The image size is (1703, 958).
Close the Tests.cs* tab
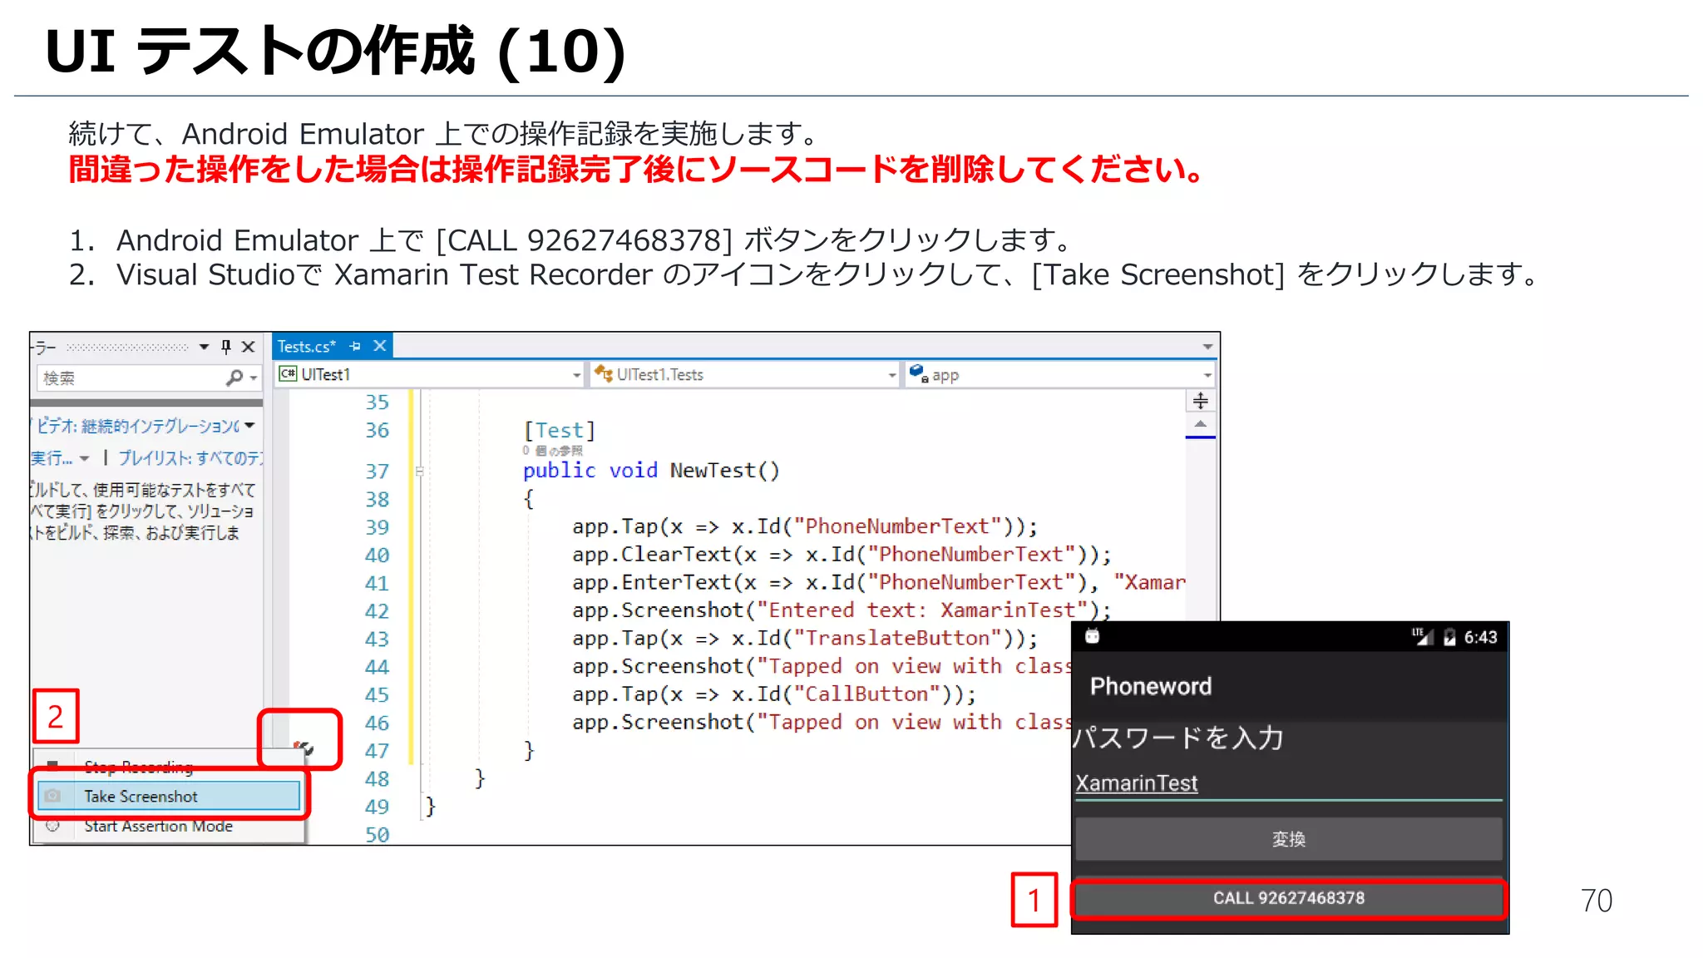pyautogui.click(x=380, y=346)
